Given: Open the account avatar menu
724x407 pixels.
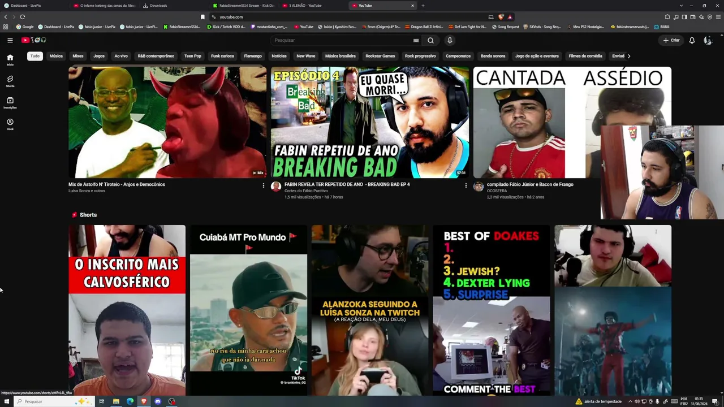Looking at the screenshot, I should coord(708,40).
